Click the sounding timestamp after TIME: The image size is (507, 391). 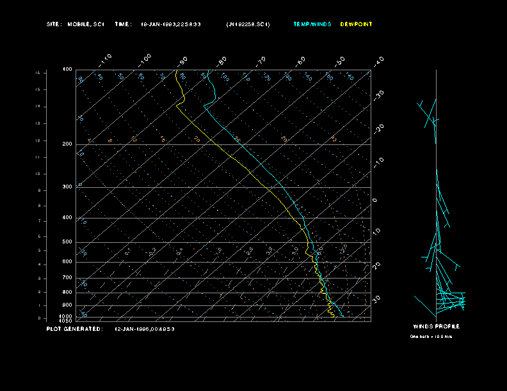point(171,24)
